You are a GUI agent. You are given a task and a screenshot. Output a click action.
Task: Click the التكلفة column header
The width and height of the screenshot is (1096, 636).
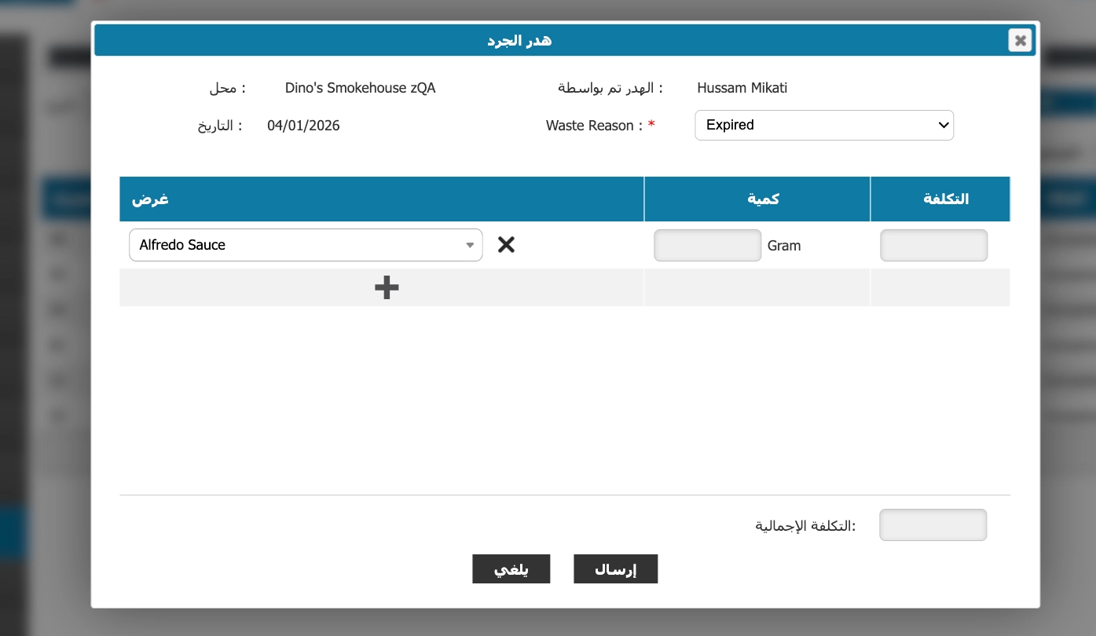pyautogui.click(x=945, y=199)
